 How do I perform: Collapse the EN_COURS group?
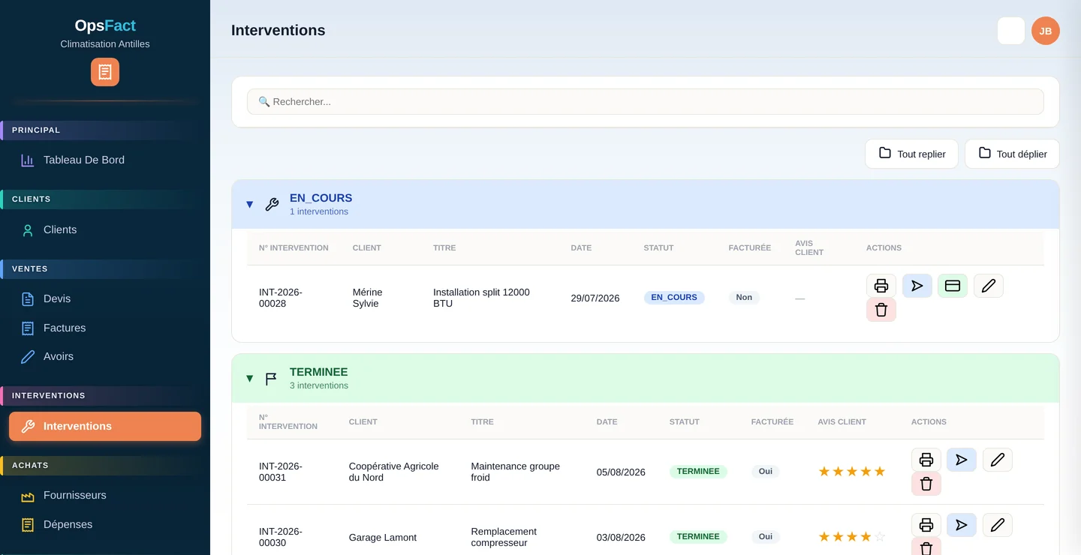pos(250,204)
